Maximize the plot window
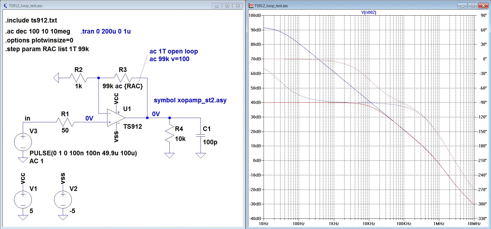Viewport: 491px width, 229px height. click(x=473, y=6)
